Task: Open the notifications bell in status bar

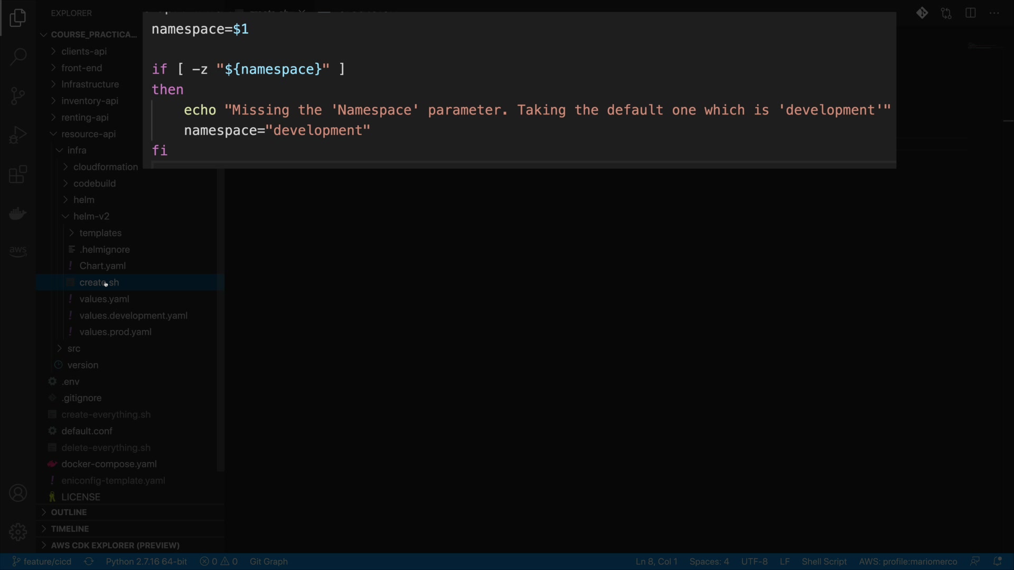Action: tap(998, 562)
